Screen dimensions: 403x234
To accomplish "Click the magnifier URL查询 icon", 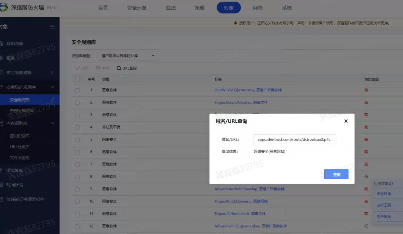I will [x=119, y=68].
